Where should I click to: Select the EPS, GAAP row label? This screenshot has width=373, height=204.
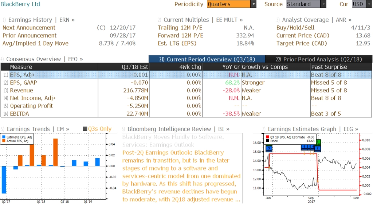23,83
